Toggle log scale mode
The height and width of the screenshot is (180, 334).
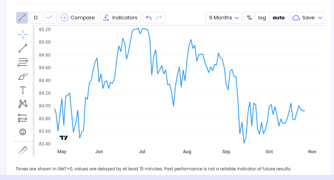[262, 18]
